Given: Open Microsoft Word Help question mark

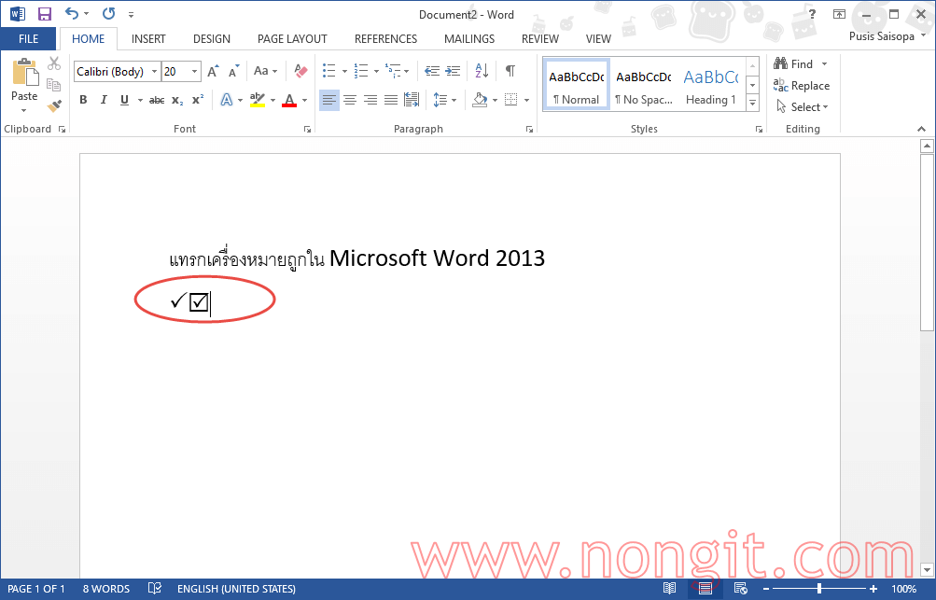Looking at the screenshot, I should point(812,14).
